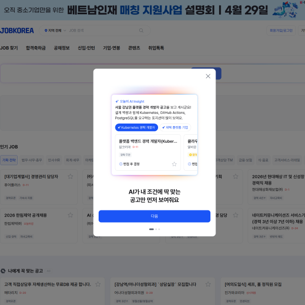Bookmark star on 무료DB 제공 합니다 card
305x305 pixels.
tap(98, 284)
